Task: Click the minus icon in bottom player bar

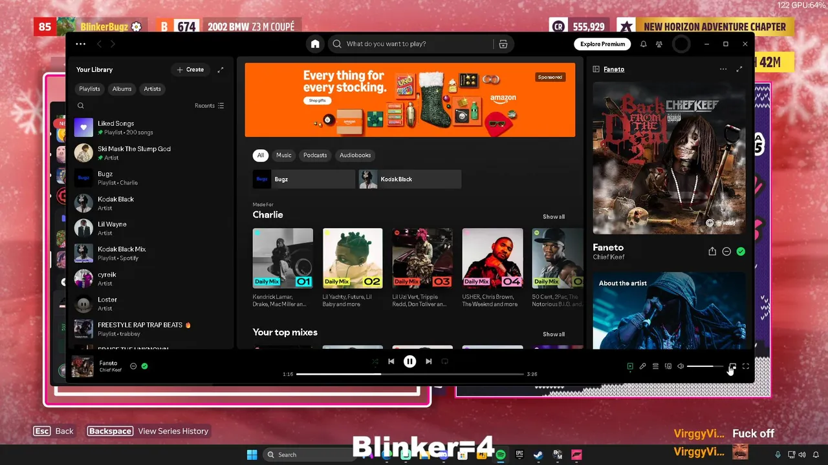Action: pos(133,366)
